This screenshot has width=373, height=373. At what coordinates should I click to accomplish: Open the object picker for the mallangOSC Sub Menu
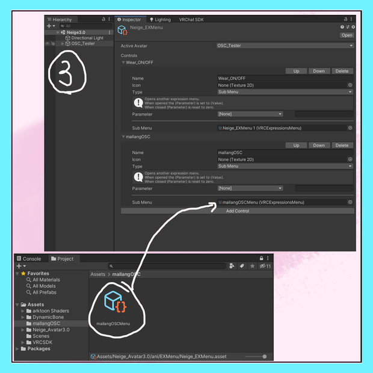coord(350,202)
